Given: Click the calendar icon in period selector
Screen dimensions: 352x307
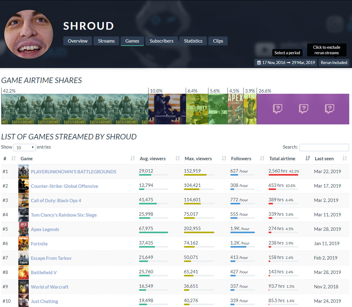Looking at the screenshot, I should point(259,63).
